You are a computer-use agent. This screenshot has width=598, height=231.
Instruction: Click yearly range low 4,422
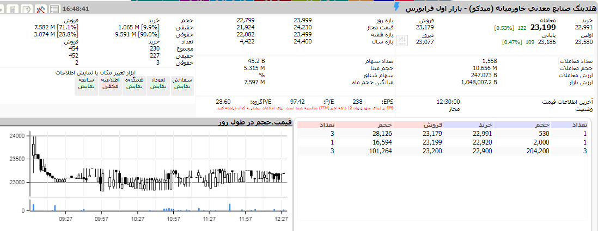247,41
